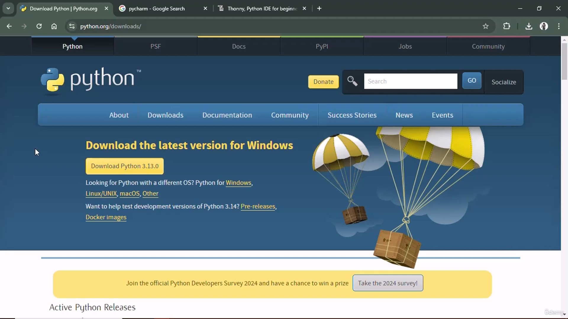Viewport: 568px width, 319px height.
Task: Open the PSF top-bar tab
Action: tap(156, 46)
